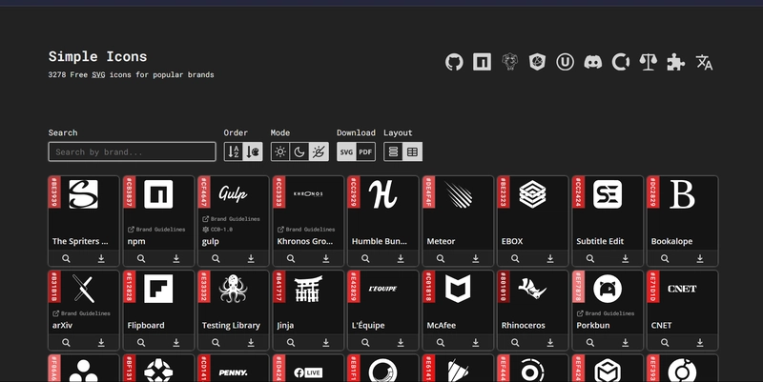Select the system auto color mode button
The width and height of the screenshot is (763, 382).
point(319,151)
